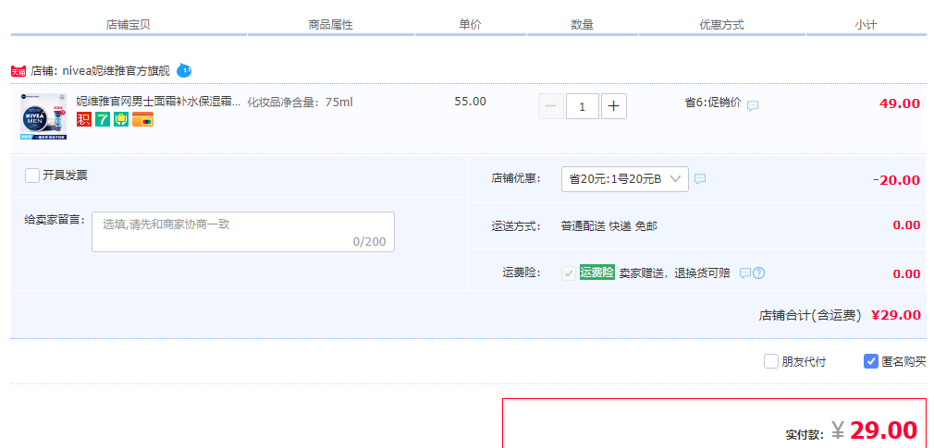The width and height of the screenshot is (934, 448).
Task: Click the green 7-day return badge icon
Action: (x=103, y=119)
